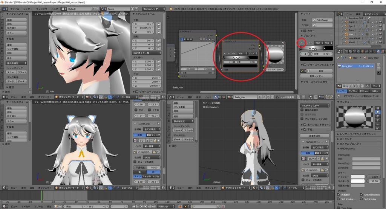Click the フラット shading button
The width and height of the screenshot is (386, 209).
coord(22,72)
